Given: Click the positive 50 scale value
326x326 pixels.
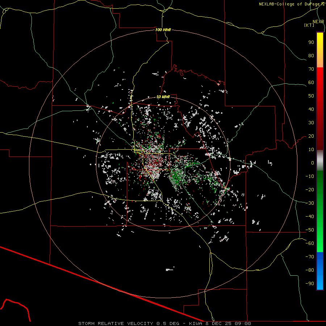Looking at the screenshot, I should coord(311,96).
